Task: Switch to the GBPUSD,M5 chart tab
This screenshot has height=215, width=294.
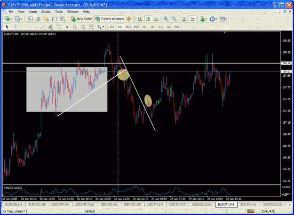Action: tap(132, 205)
